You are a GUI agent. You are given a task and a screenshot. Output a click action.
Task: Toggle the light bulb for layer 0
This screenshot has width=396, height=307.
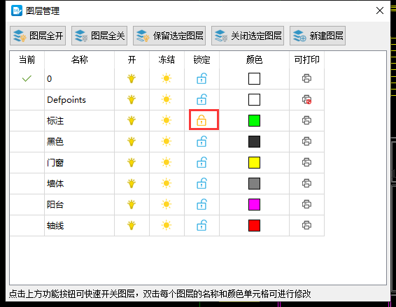(132, 78)
